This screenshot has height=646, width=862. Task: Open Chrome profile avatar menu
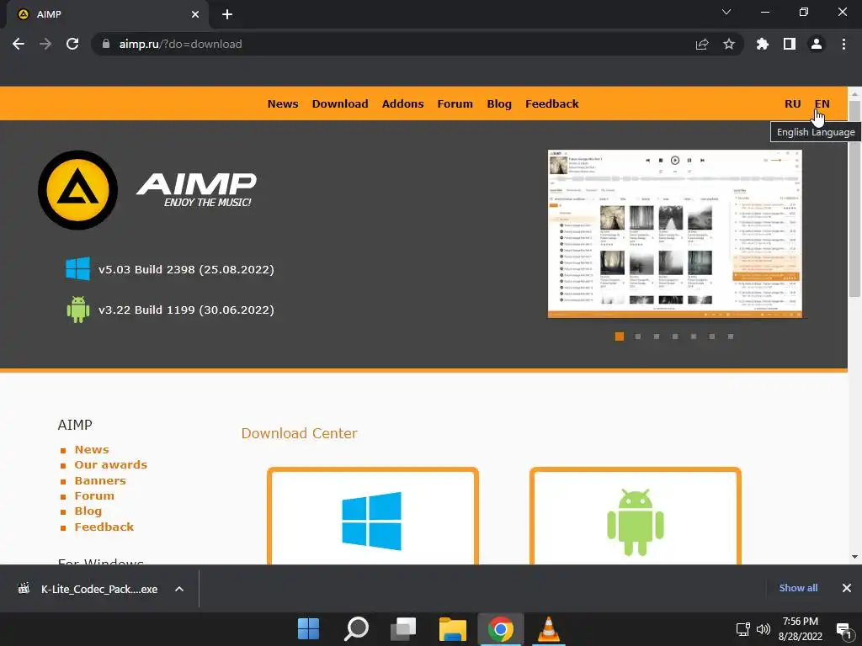point(817,44)
